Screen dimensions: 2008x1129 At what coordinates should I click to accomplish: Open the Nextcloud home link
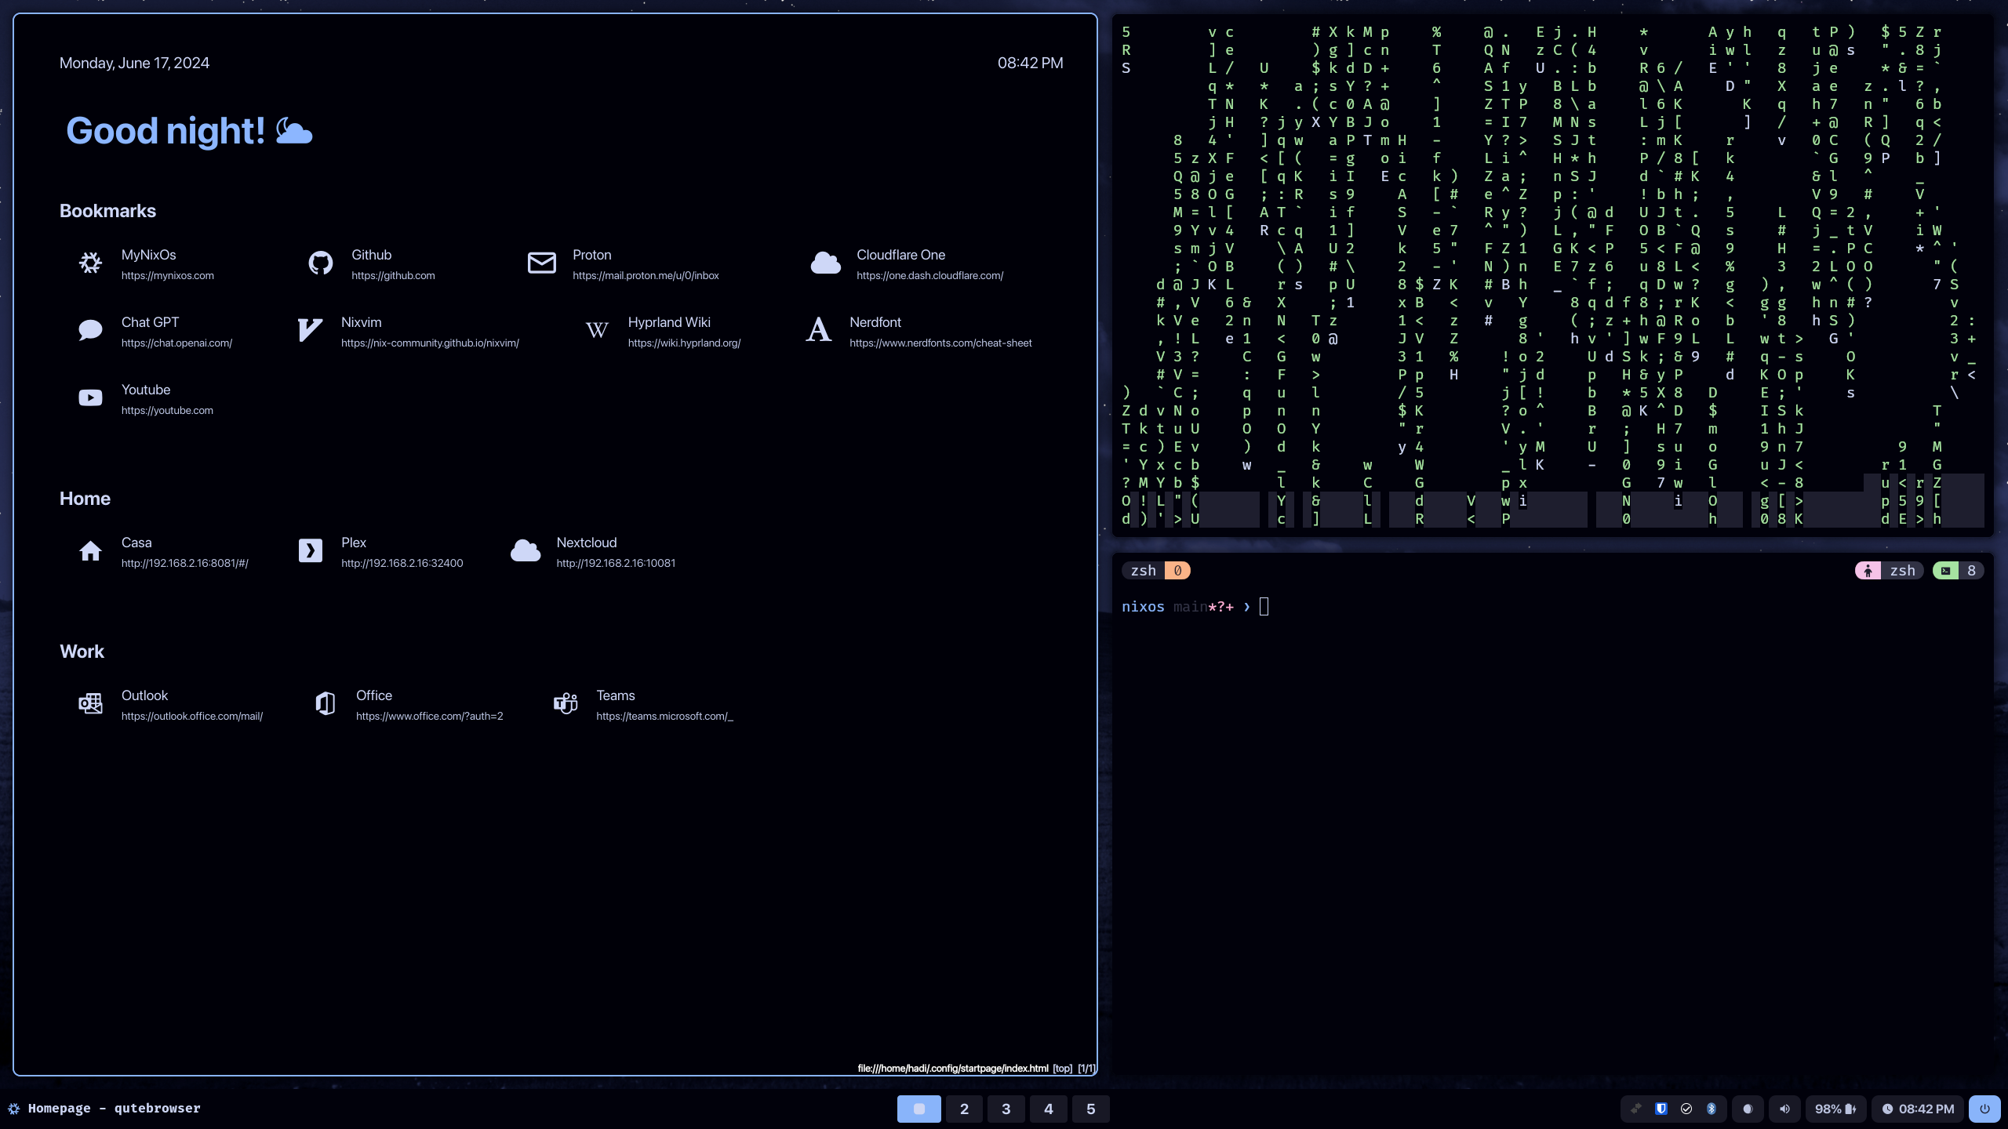[586, 542]
